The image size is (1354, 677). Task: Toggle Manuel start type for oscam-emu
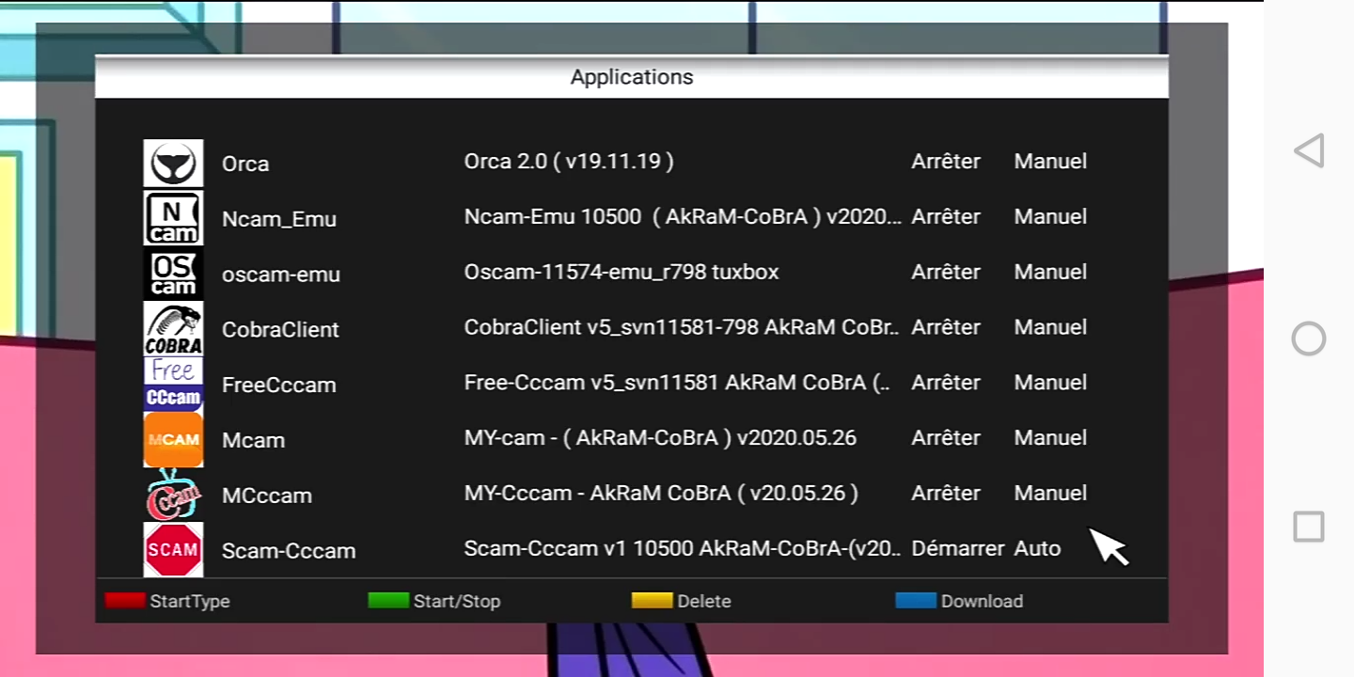pos(1050,273)
